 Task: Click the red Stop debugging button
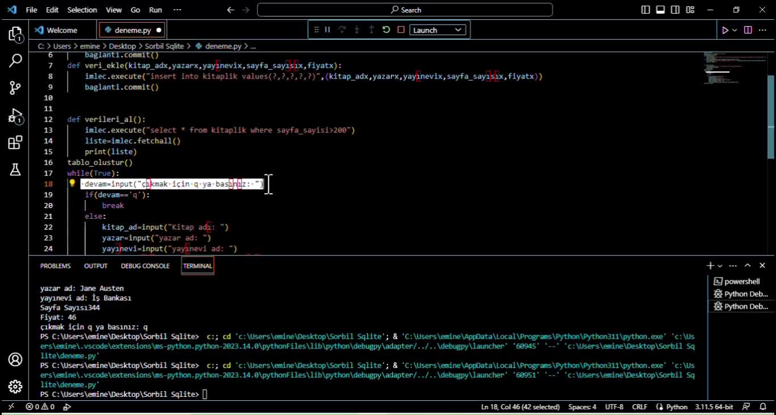click(401, 30)
